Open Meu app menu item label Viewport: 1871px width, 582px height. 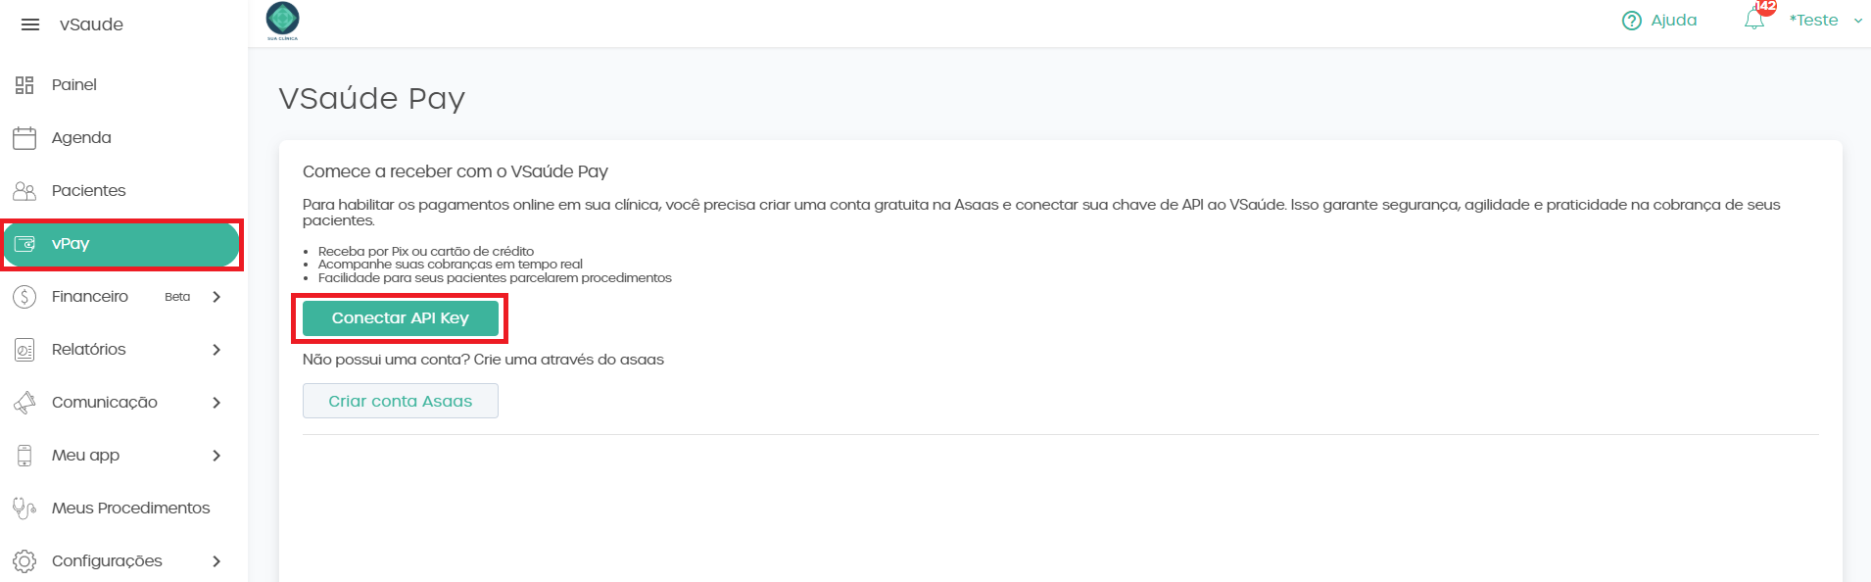pyautogui.click(x=86, y=456)
